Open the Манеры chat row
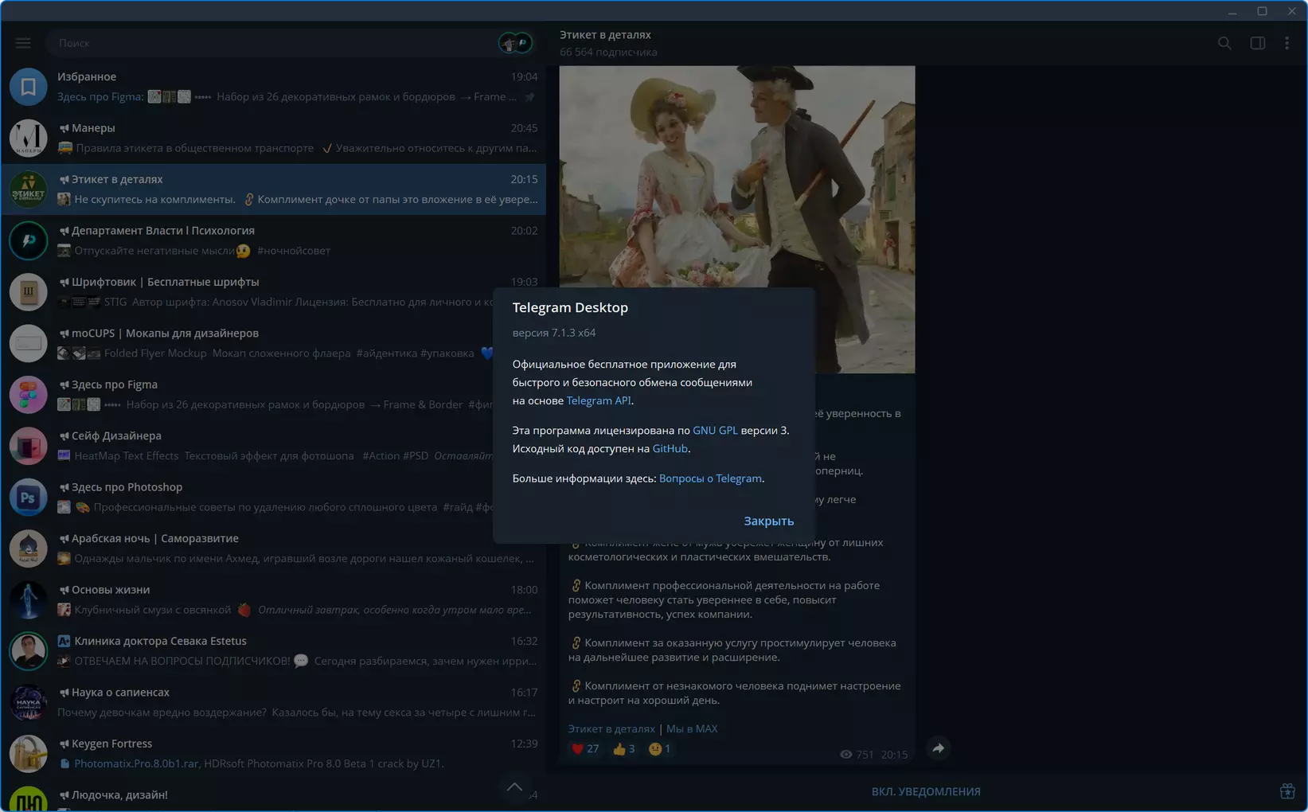 click(x=273, y=138)
